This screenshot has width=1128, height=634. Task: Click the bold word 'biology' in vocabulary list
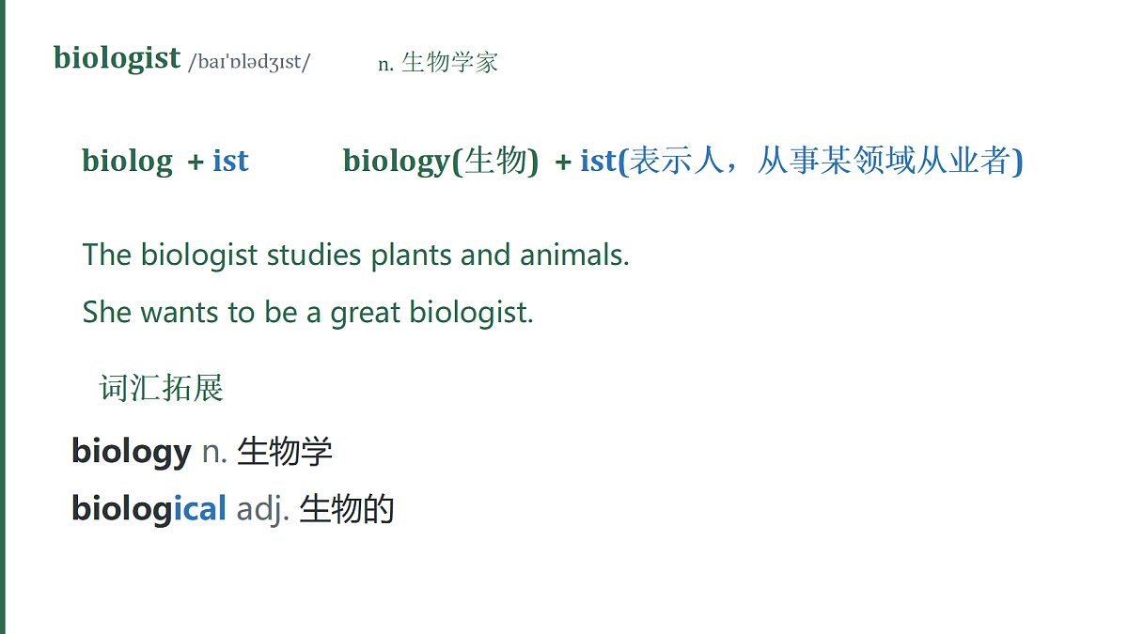click(x=132, y=452)
